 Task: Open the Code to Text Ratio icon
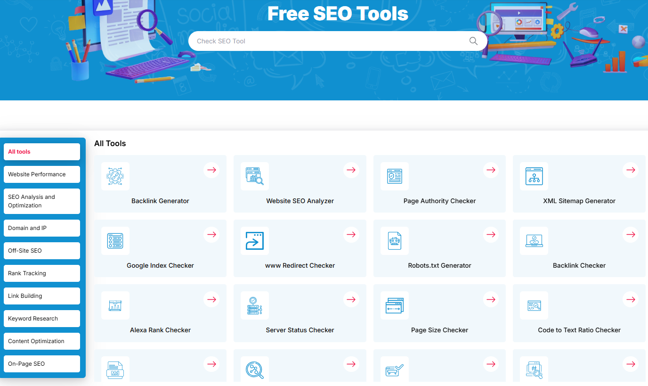click(x=534, y=305)
